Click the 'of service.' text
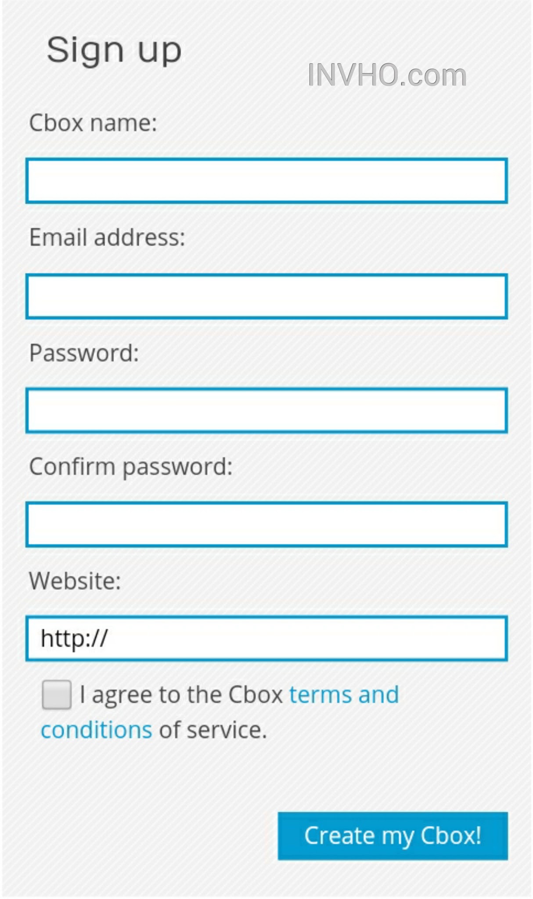 (213, 730)
